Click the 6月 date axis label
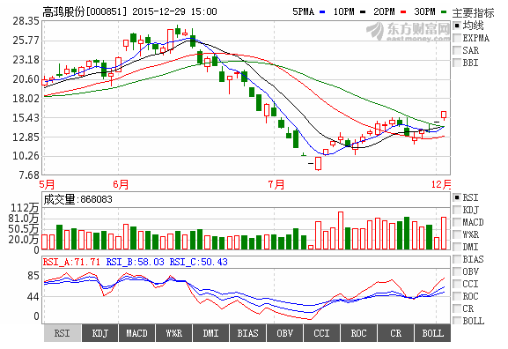Image resolution: width=508 pixels, height=349 pixels. click(121, 184)
